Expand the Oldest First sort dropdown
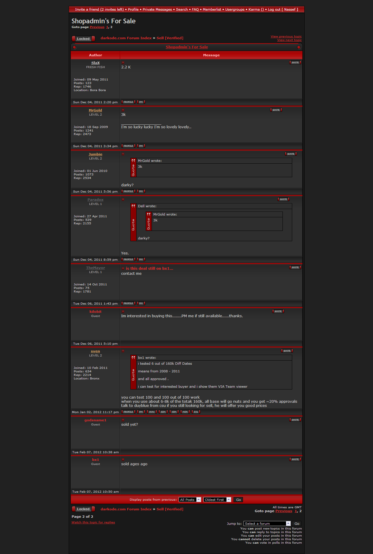 (x=217, y=500)
